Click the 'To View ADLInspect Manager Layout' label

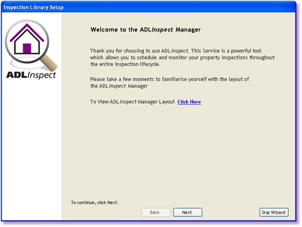(133, 102)
